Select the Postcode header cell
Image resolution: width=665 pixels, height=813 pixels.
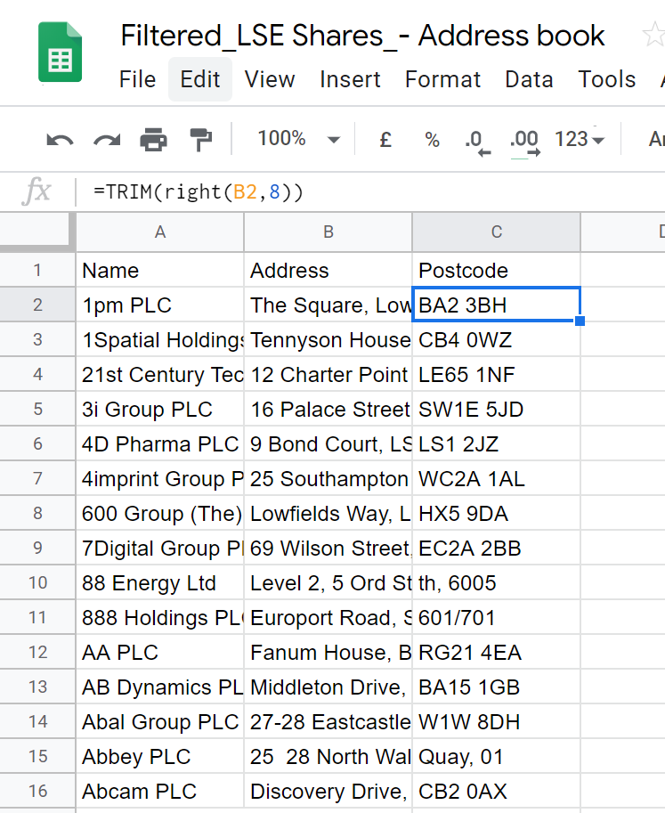(497, 270)
